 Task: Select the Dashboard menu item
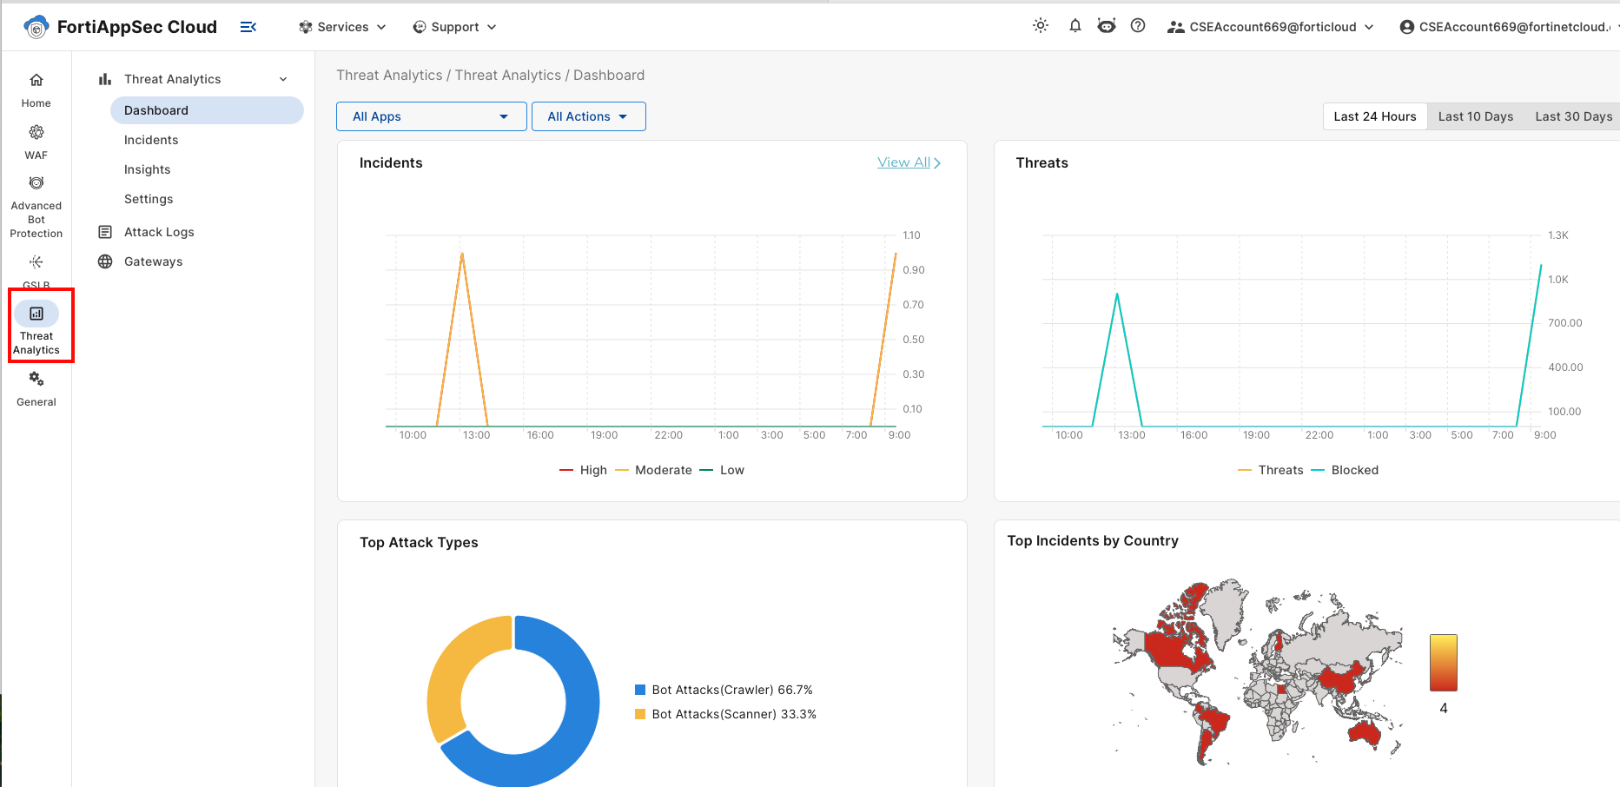tap(207, 110)
